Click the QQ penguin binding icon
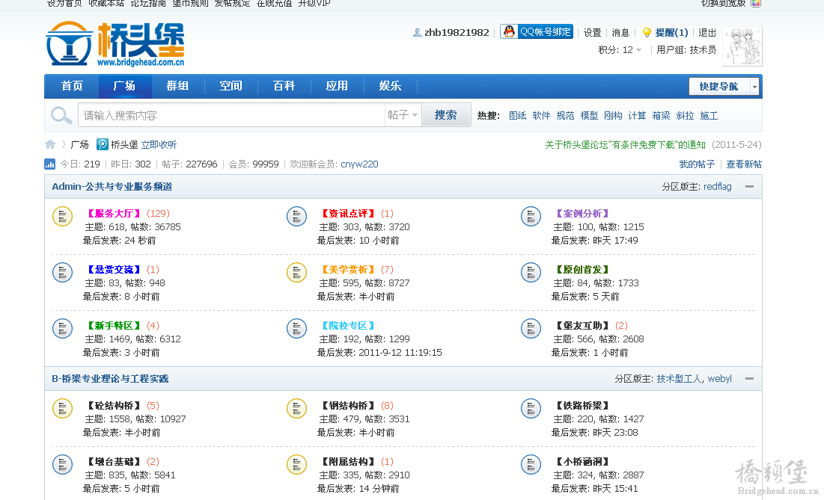Viewport: 824px width, 500px height. tap(509, 32)
